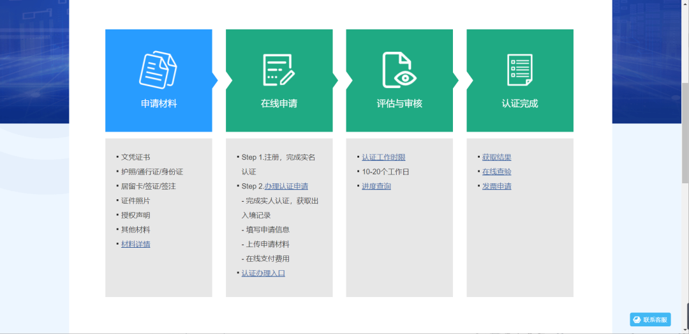
Task: Click the 居留卡/签证/签注 list item
Action: tap(149, 186)
